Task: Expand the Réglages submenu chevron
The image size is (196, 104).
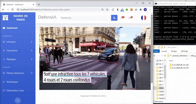Action: pyautogui.click(x=32, y=59)
